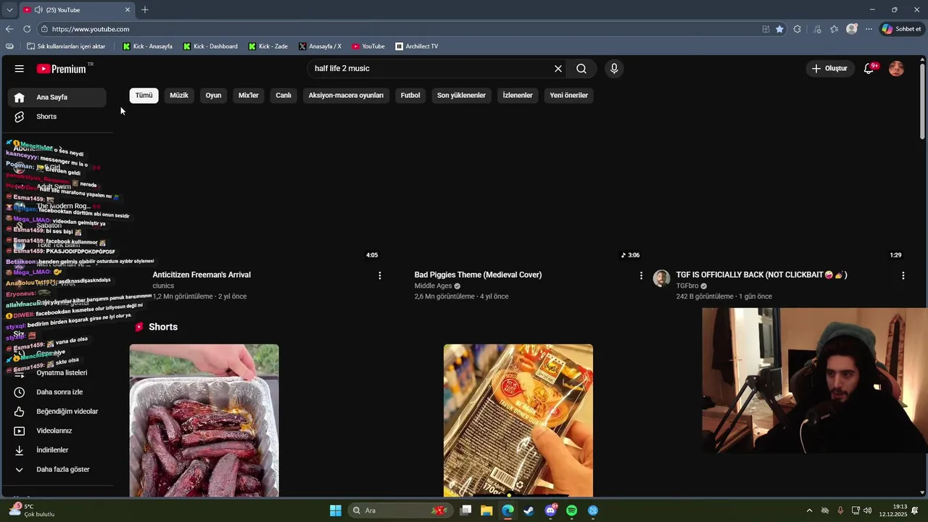Image resolution: width=928 pixels, height=522 pixels.
Task: Select the Canlı filter chip
Action: tap(283, 95)
